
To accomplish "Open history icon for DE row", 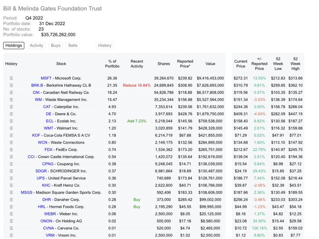I will coord(11,114).
